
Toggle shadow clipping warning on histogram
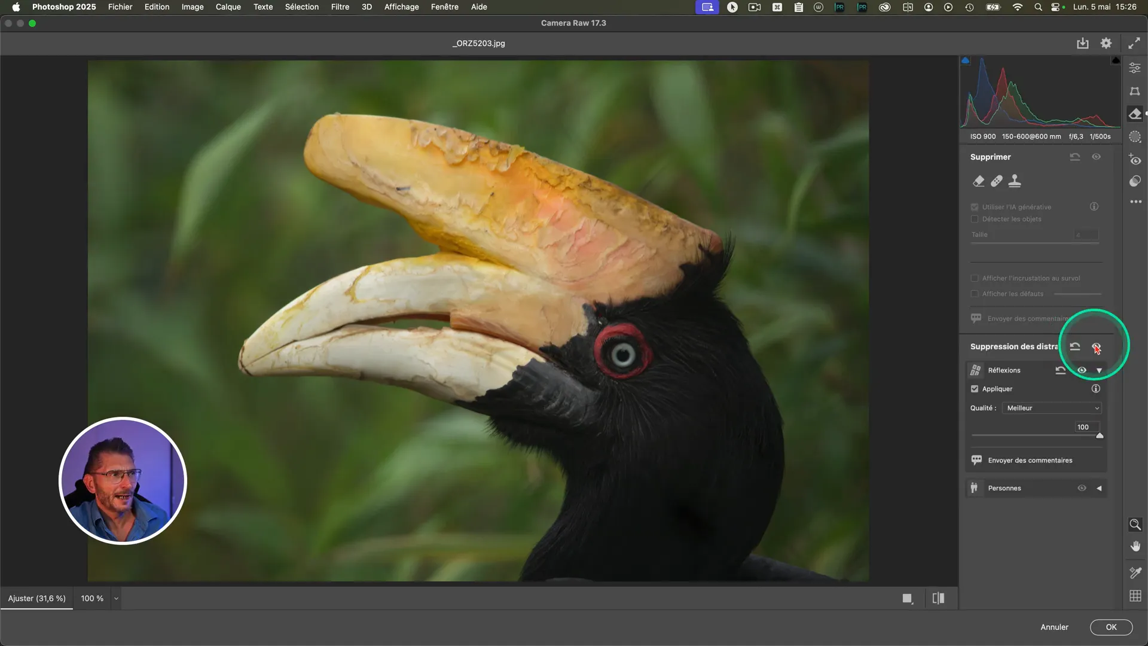(x=965, y=60)
